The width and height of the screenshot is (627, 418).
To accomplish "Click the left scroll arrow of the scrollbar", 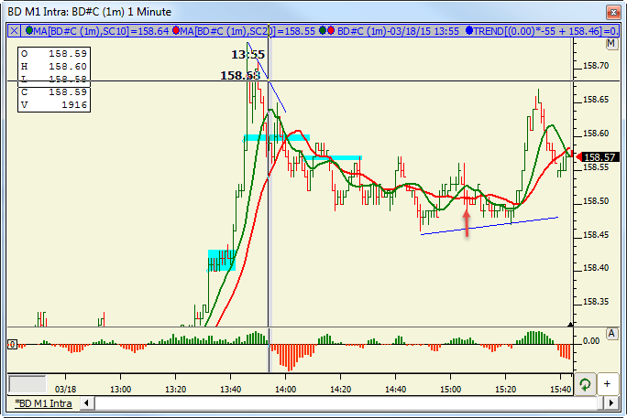I will click(87, 403).
